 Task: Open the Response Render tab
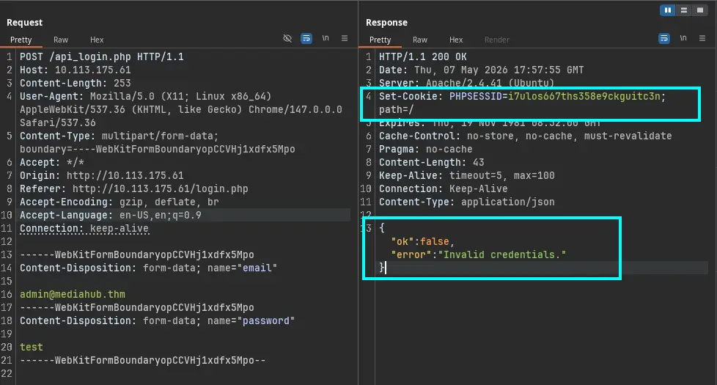pos(496,40)
